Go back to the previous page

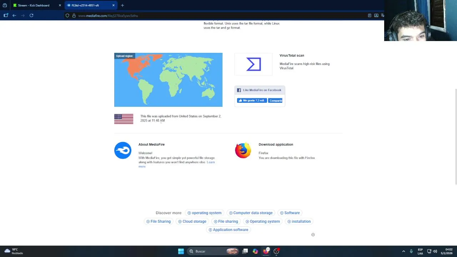14,15
